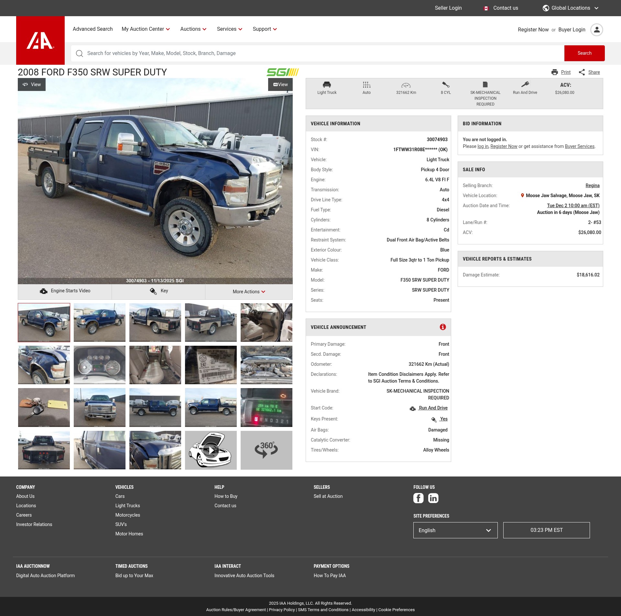Open Contact us in top bar
This screenshot has width=621, height=616.
pyautogui.click(x=506, y=8)
